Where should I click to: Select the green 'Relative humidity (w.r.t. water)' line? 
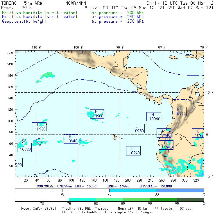(x=40, y=12)
